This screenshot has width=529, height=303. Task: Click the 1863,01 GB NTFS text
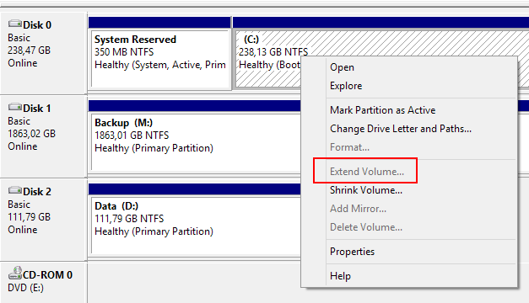tap(132, 136)
